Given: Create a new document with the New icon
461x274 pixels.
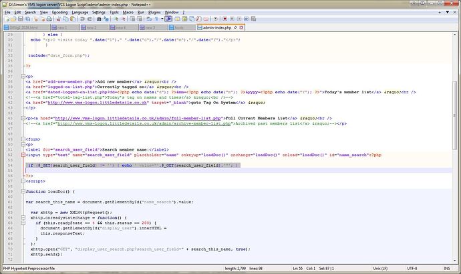Looking at the screenshot, I should tap(7, 19).
